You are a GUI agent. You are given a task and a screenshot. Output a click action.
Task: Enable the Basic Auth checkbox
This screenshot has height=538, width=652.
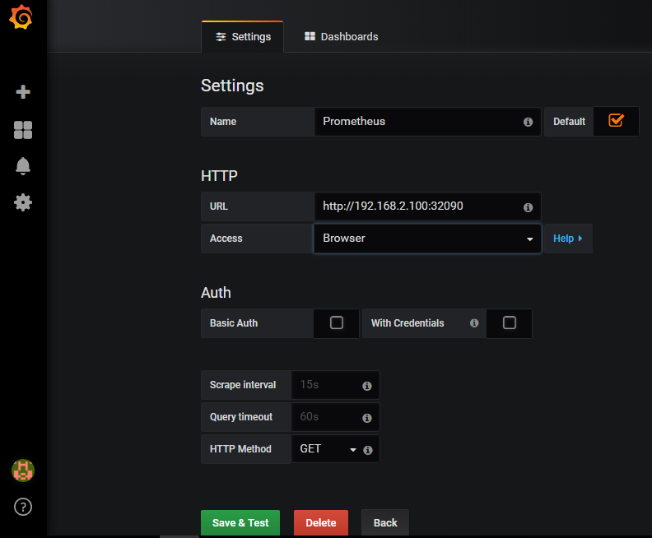pos(337,322)
